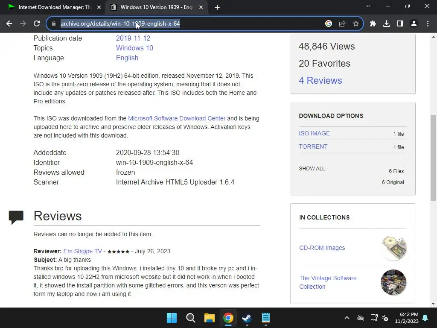Open the tab search dropdown chevron
Image resolution: width=437 pixels, height=328 pixels.
(368, 6)
